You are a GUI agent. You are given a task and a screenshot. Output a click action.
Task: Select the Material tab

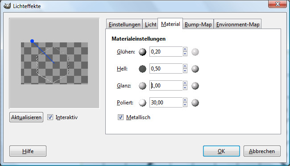pyautogui.click(x=170, y=24)
